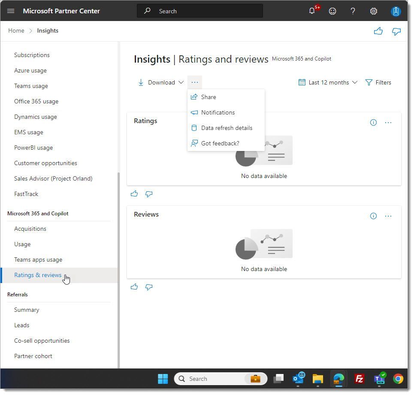Click the Microsoft Partner Center title

pyautogui.click(x=61, y=11)
